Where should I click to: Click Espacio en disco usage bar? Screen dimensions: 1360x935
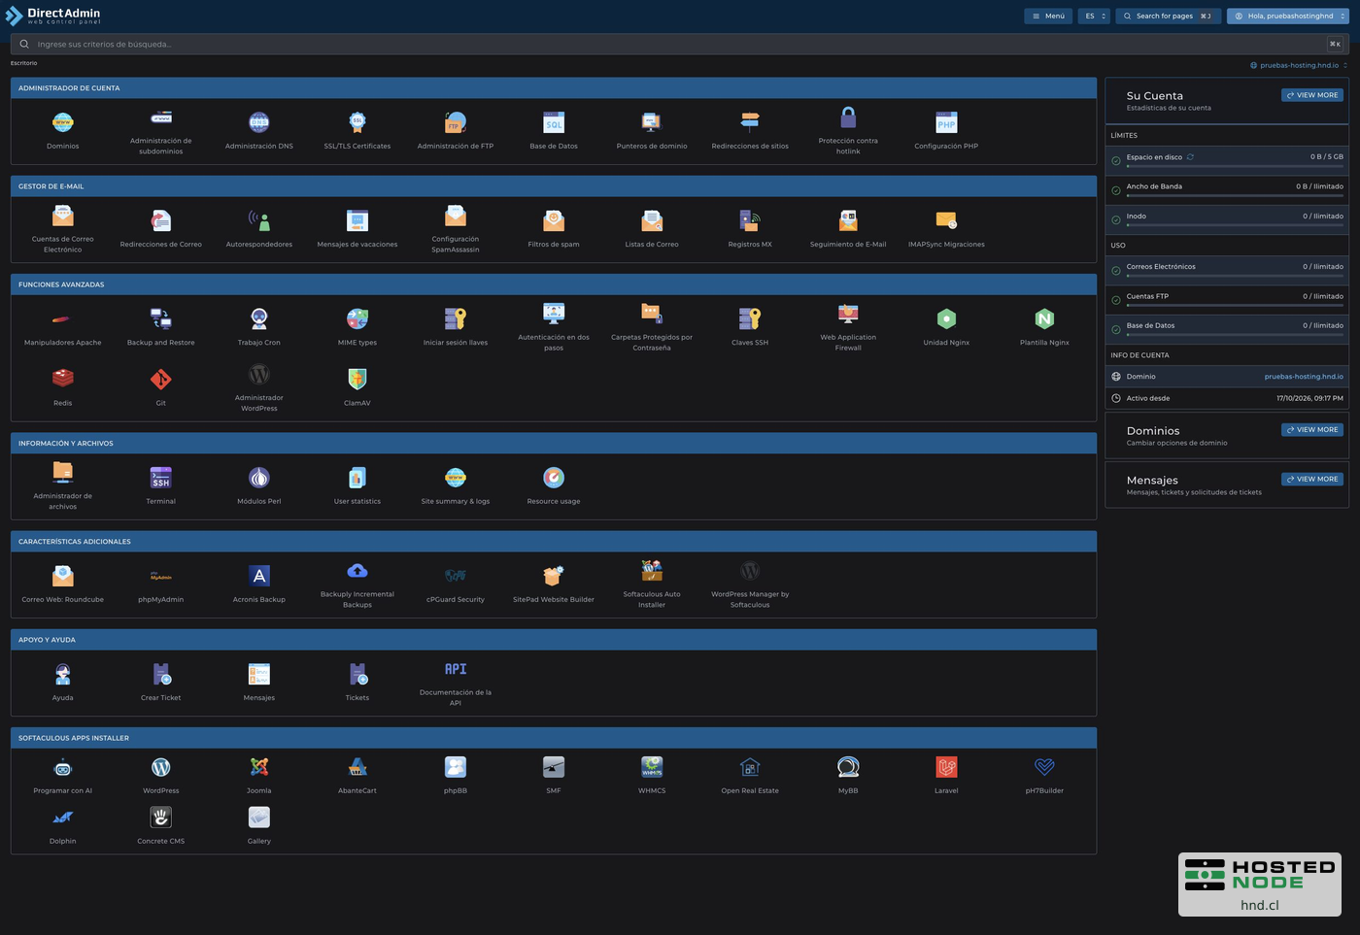click(1235, 166)
